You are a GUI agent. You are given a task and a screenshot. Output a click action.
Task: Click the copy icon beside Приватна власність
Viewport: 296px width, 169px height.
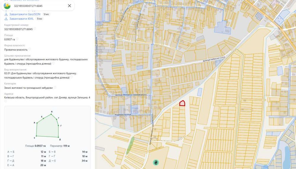coord(30,49)
